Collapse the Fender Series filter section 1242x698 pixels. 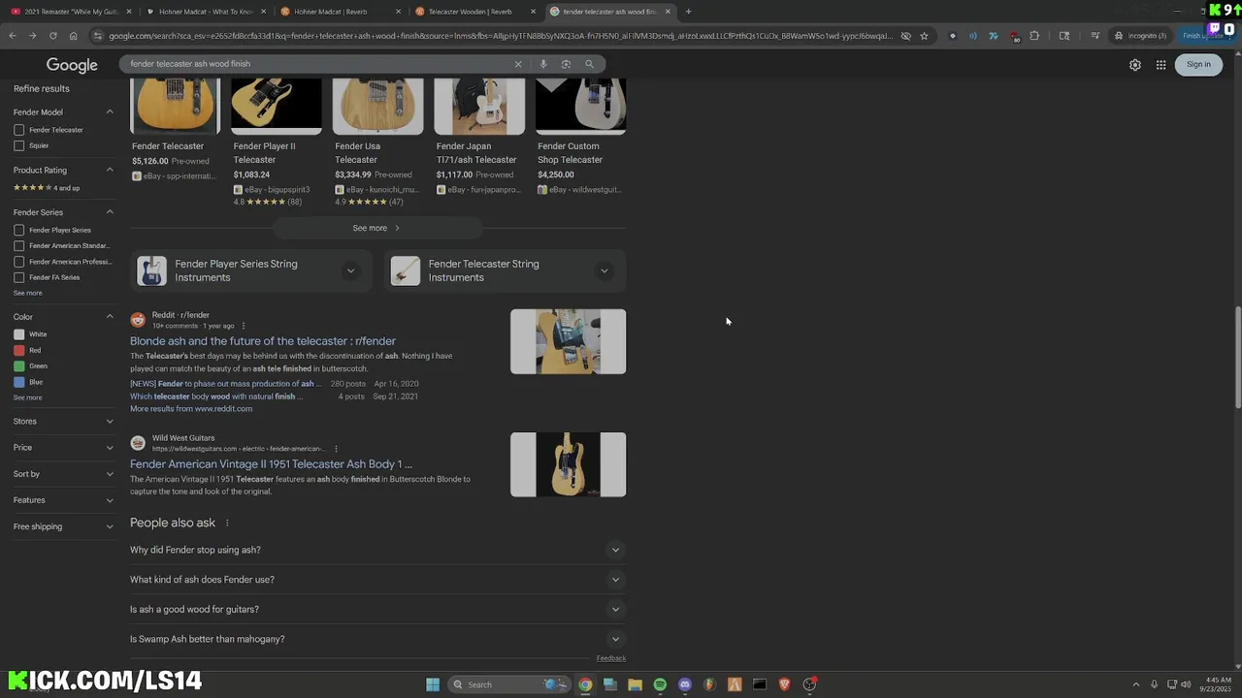click(x=110, y=212)
